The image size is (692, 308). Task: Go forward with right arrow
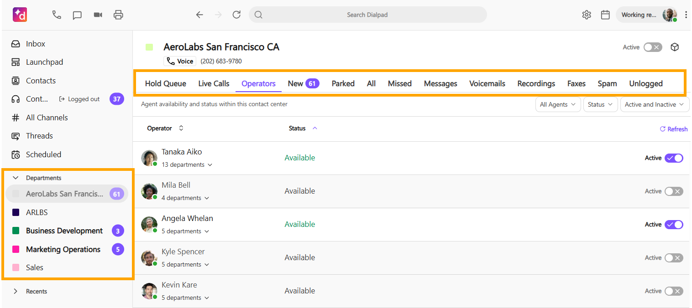point(218,15)
